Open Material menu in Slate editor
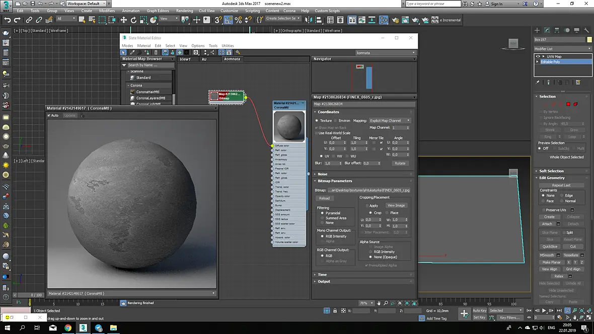Screen dimensions: 594x334 [x=143, y=45]
